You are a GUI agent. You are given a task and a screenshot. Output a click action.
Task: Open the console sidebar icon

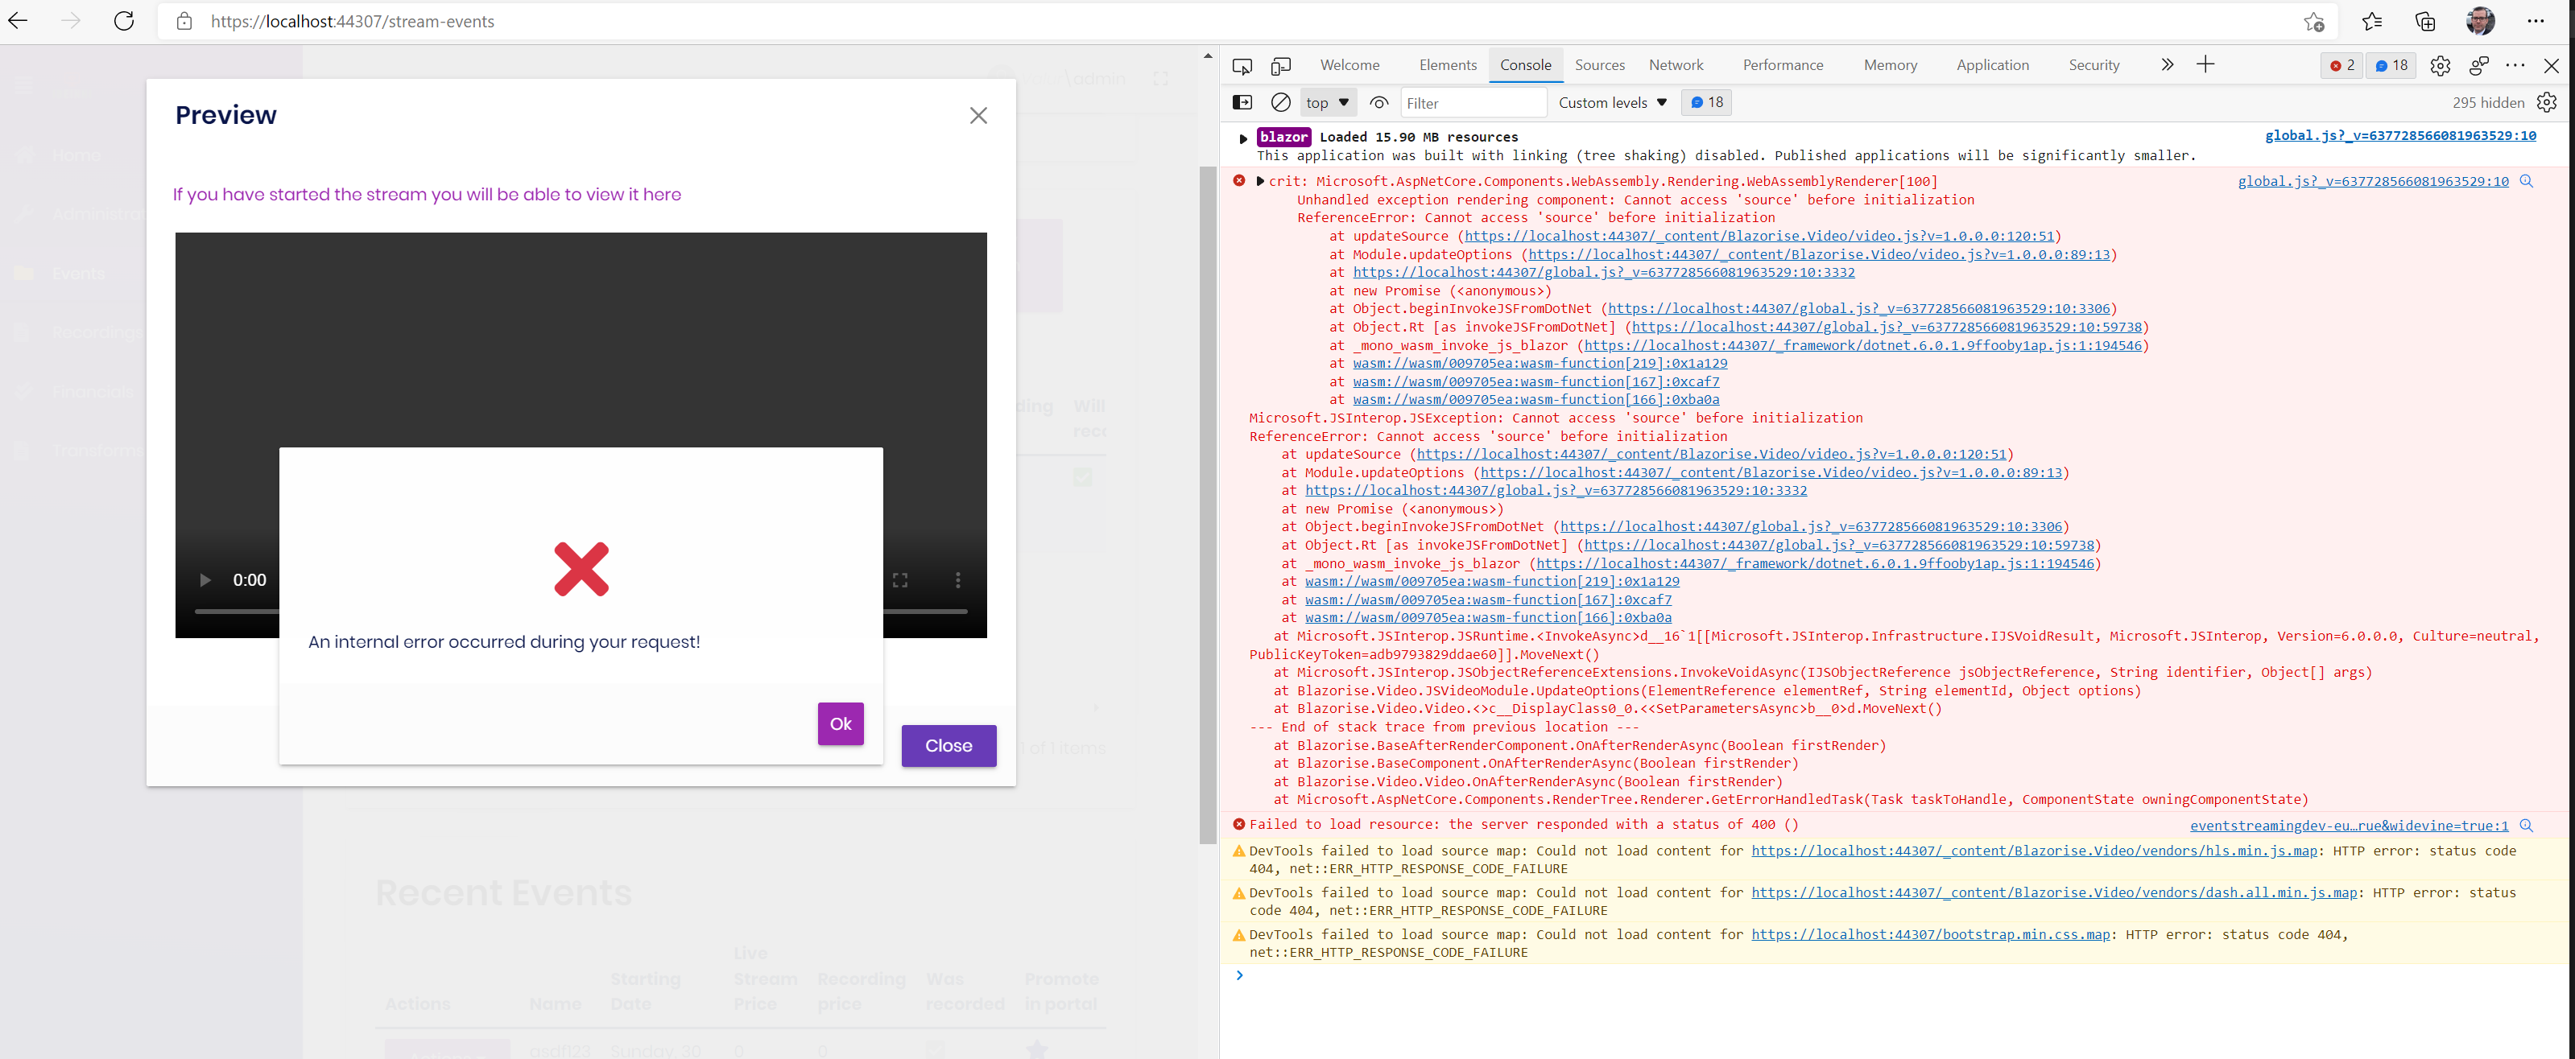1242,102
